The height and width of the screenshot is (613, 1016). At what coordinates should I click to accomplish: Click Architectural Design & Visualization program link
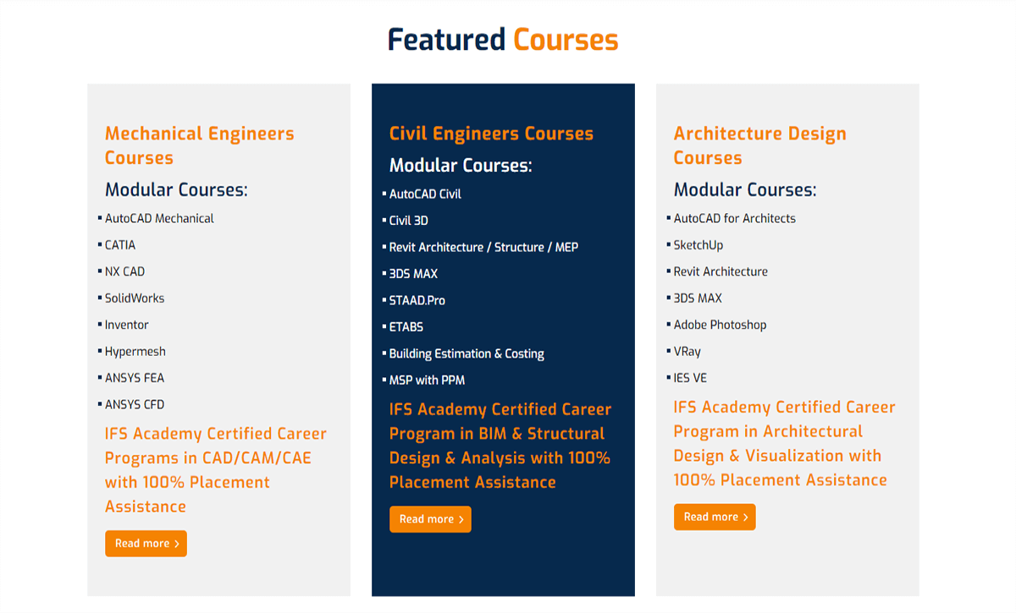click(x=785, y=443)
